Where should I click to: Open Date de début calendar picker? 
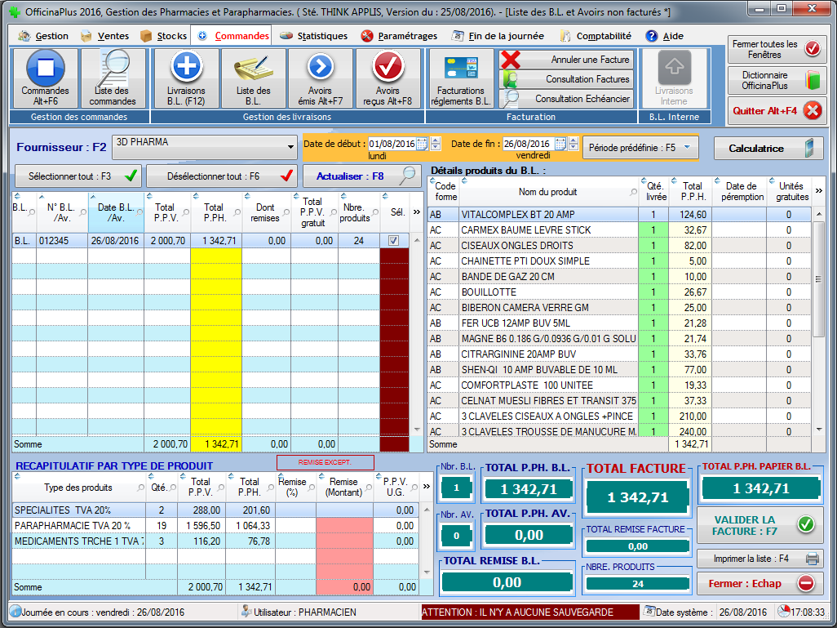(x=423, y=145)
